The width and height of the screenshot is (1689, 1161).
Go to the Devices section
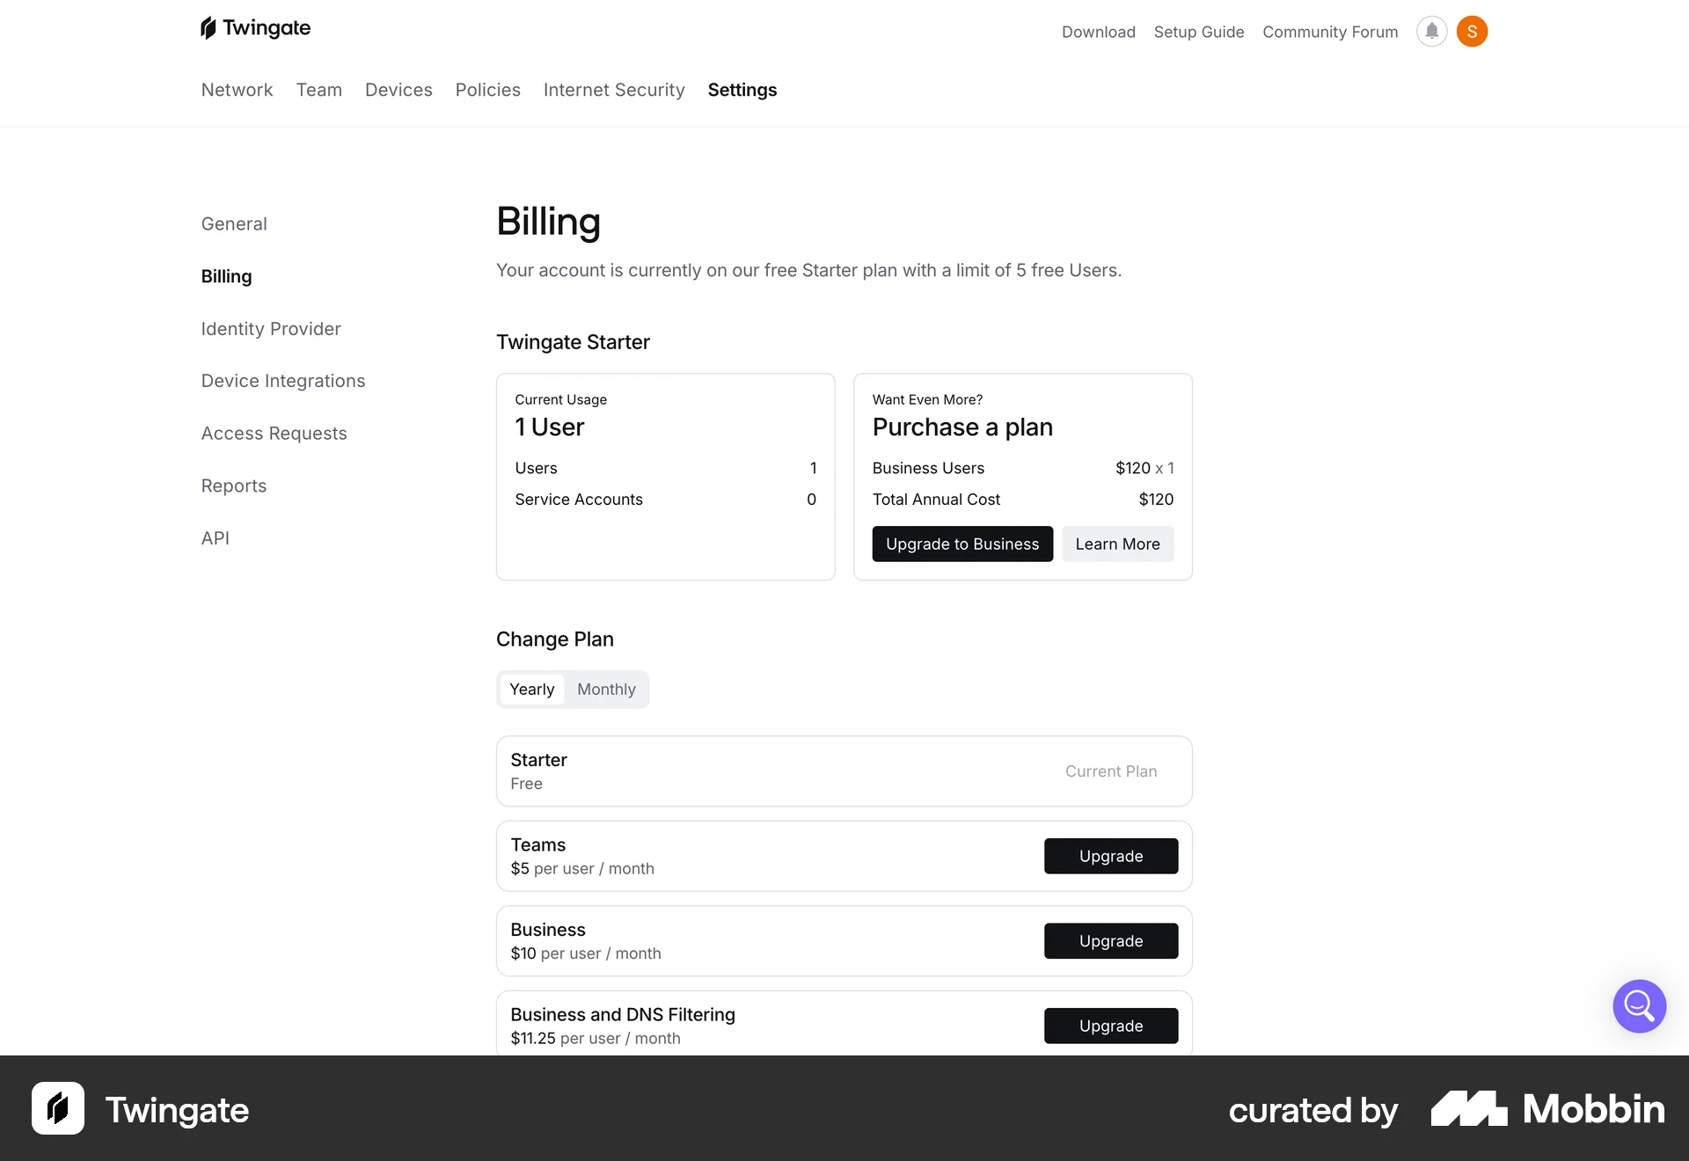click(x=398, y=90)
